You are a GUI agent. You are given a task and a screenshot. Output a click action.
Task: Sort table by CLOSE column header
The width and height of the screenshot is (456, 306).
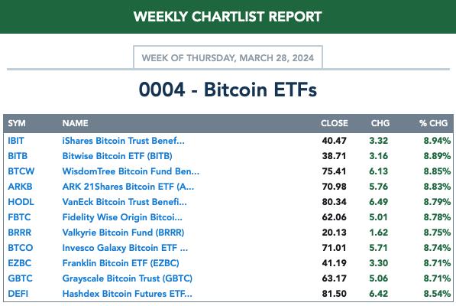point(334,123)
